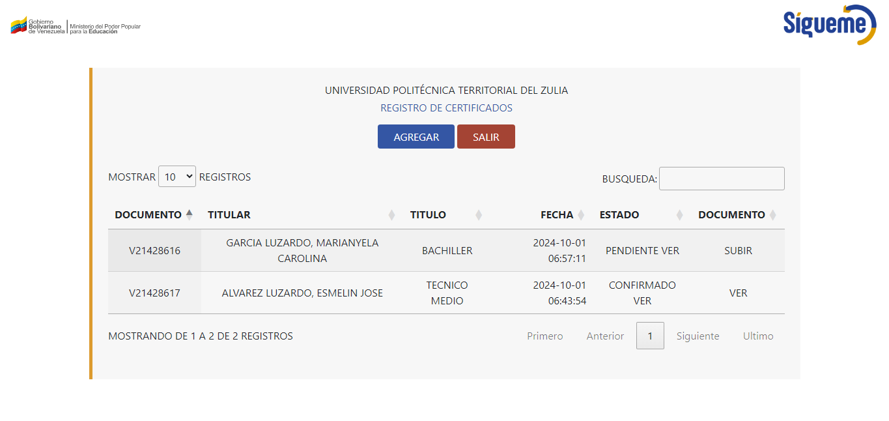889x421 pixels.
Task: Click Ultimo to jump to last page
Action: click(757, 335)
